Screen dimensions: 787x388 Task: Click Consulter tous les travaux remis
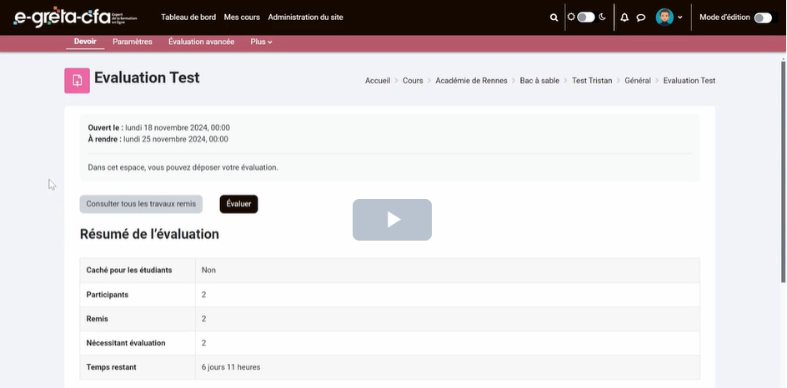tap(141, 204)
